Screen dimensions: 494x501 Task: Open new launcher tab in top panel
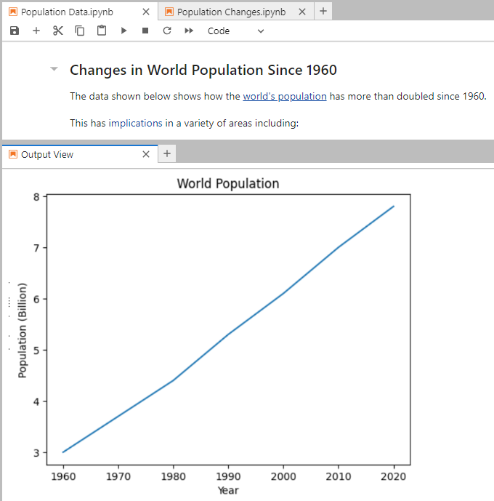point(323,11)
